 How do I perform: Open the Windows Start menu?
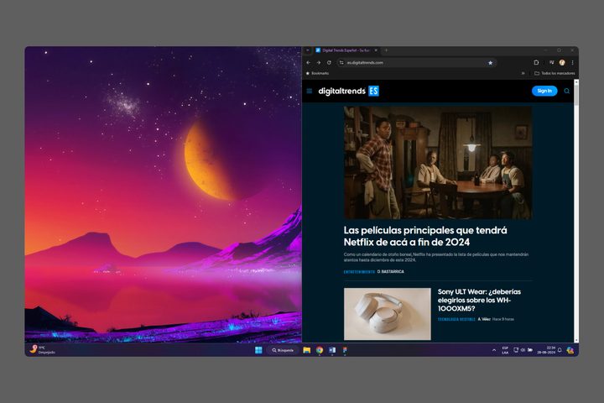pos(258,349)
